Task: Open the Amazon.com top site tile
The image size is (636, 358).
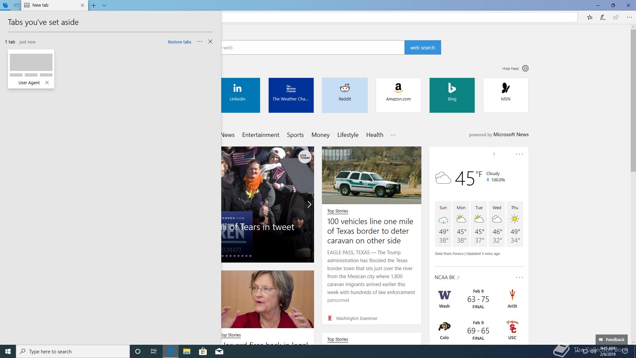Action: [398, 95]
